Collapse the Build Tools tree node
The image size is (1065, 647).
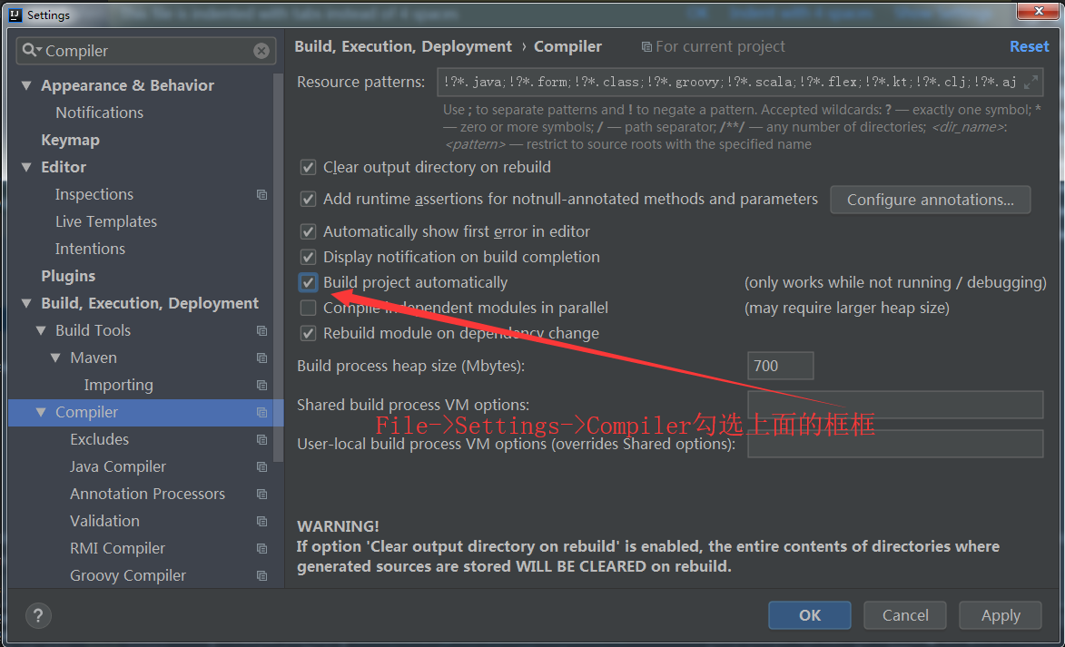coord(41,331)
